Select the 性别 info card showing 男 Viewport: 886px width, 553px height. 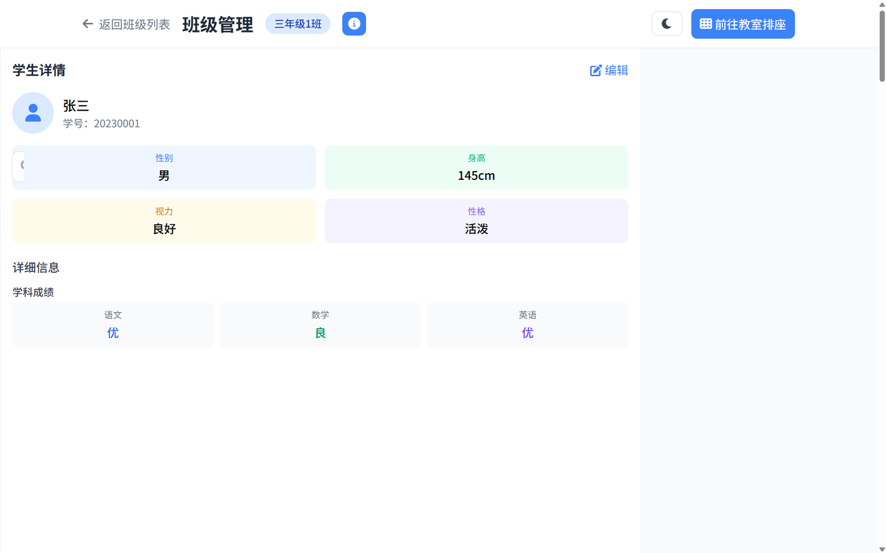point(164,167)
